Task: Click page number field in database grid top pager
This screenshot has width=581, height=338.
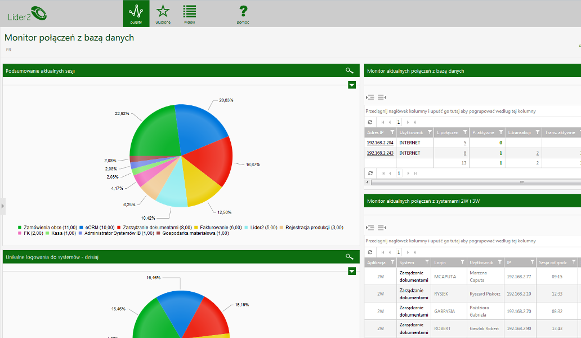Action: 399,122
